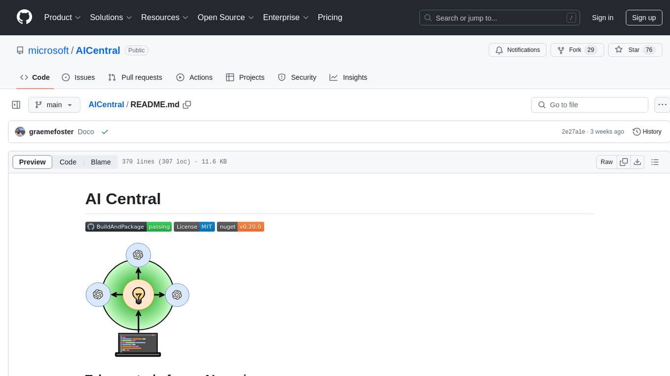Screen dimensions: 670x376
Task: Open the graemefoster author profile
Action: (51, 132)
